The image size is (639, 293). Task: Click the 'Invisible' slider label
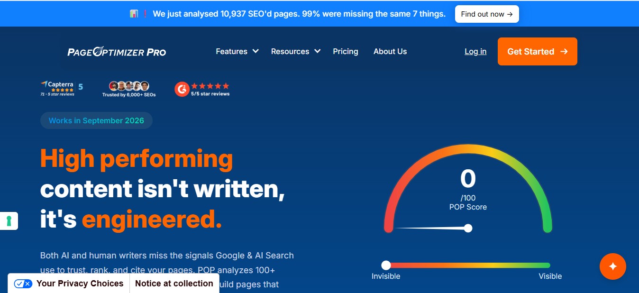tap(386, 276)
